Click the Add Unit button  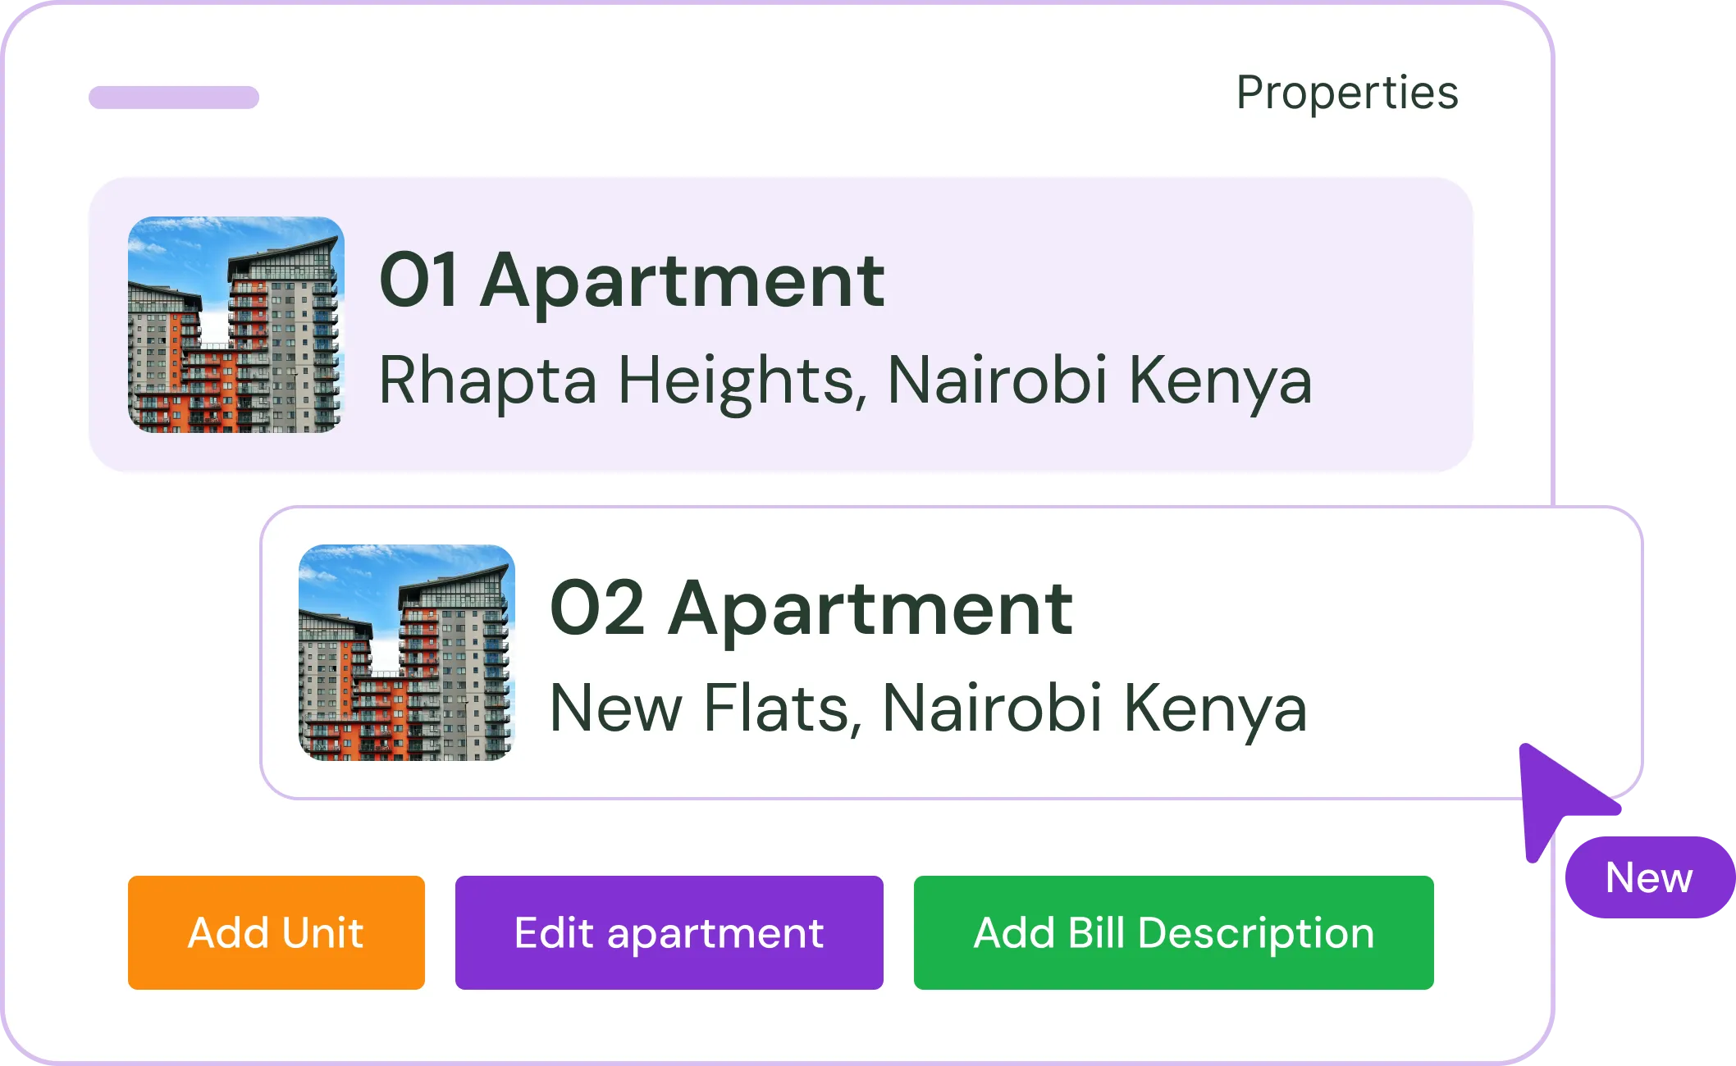276,932
